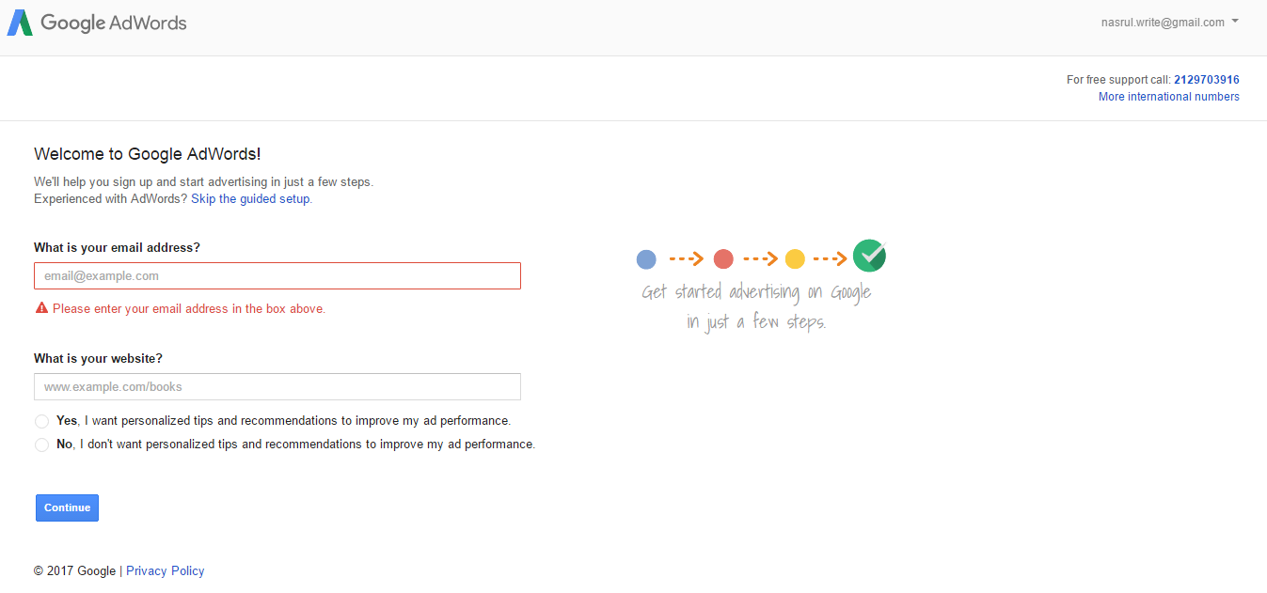Click the 'Welcome to Google AdWords!' heading

(148, 154)
